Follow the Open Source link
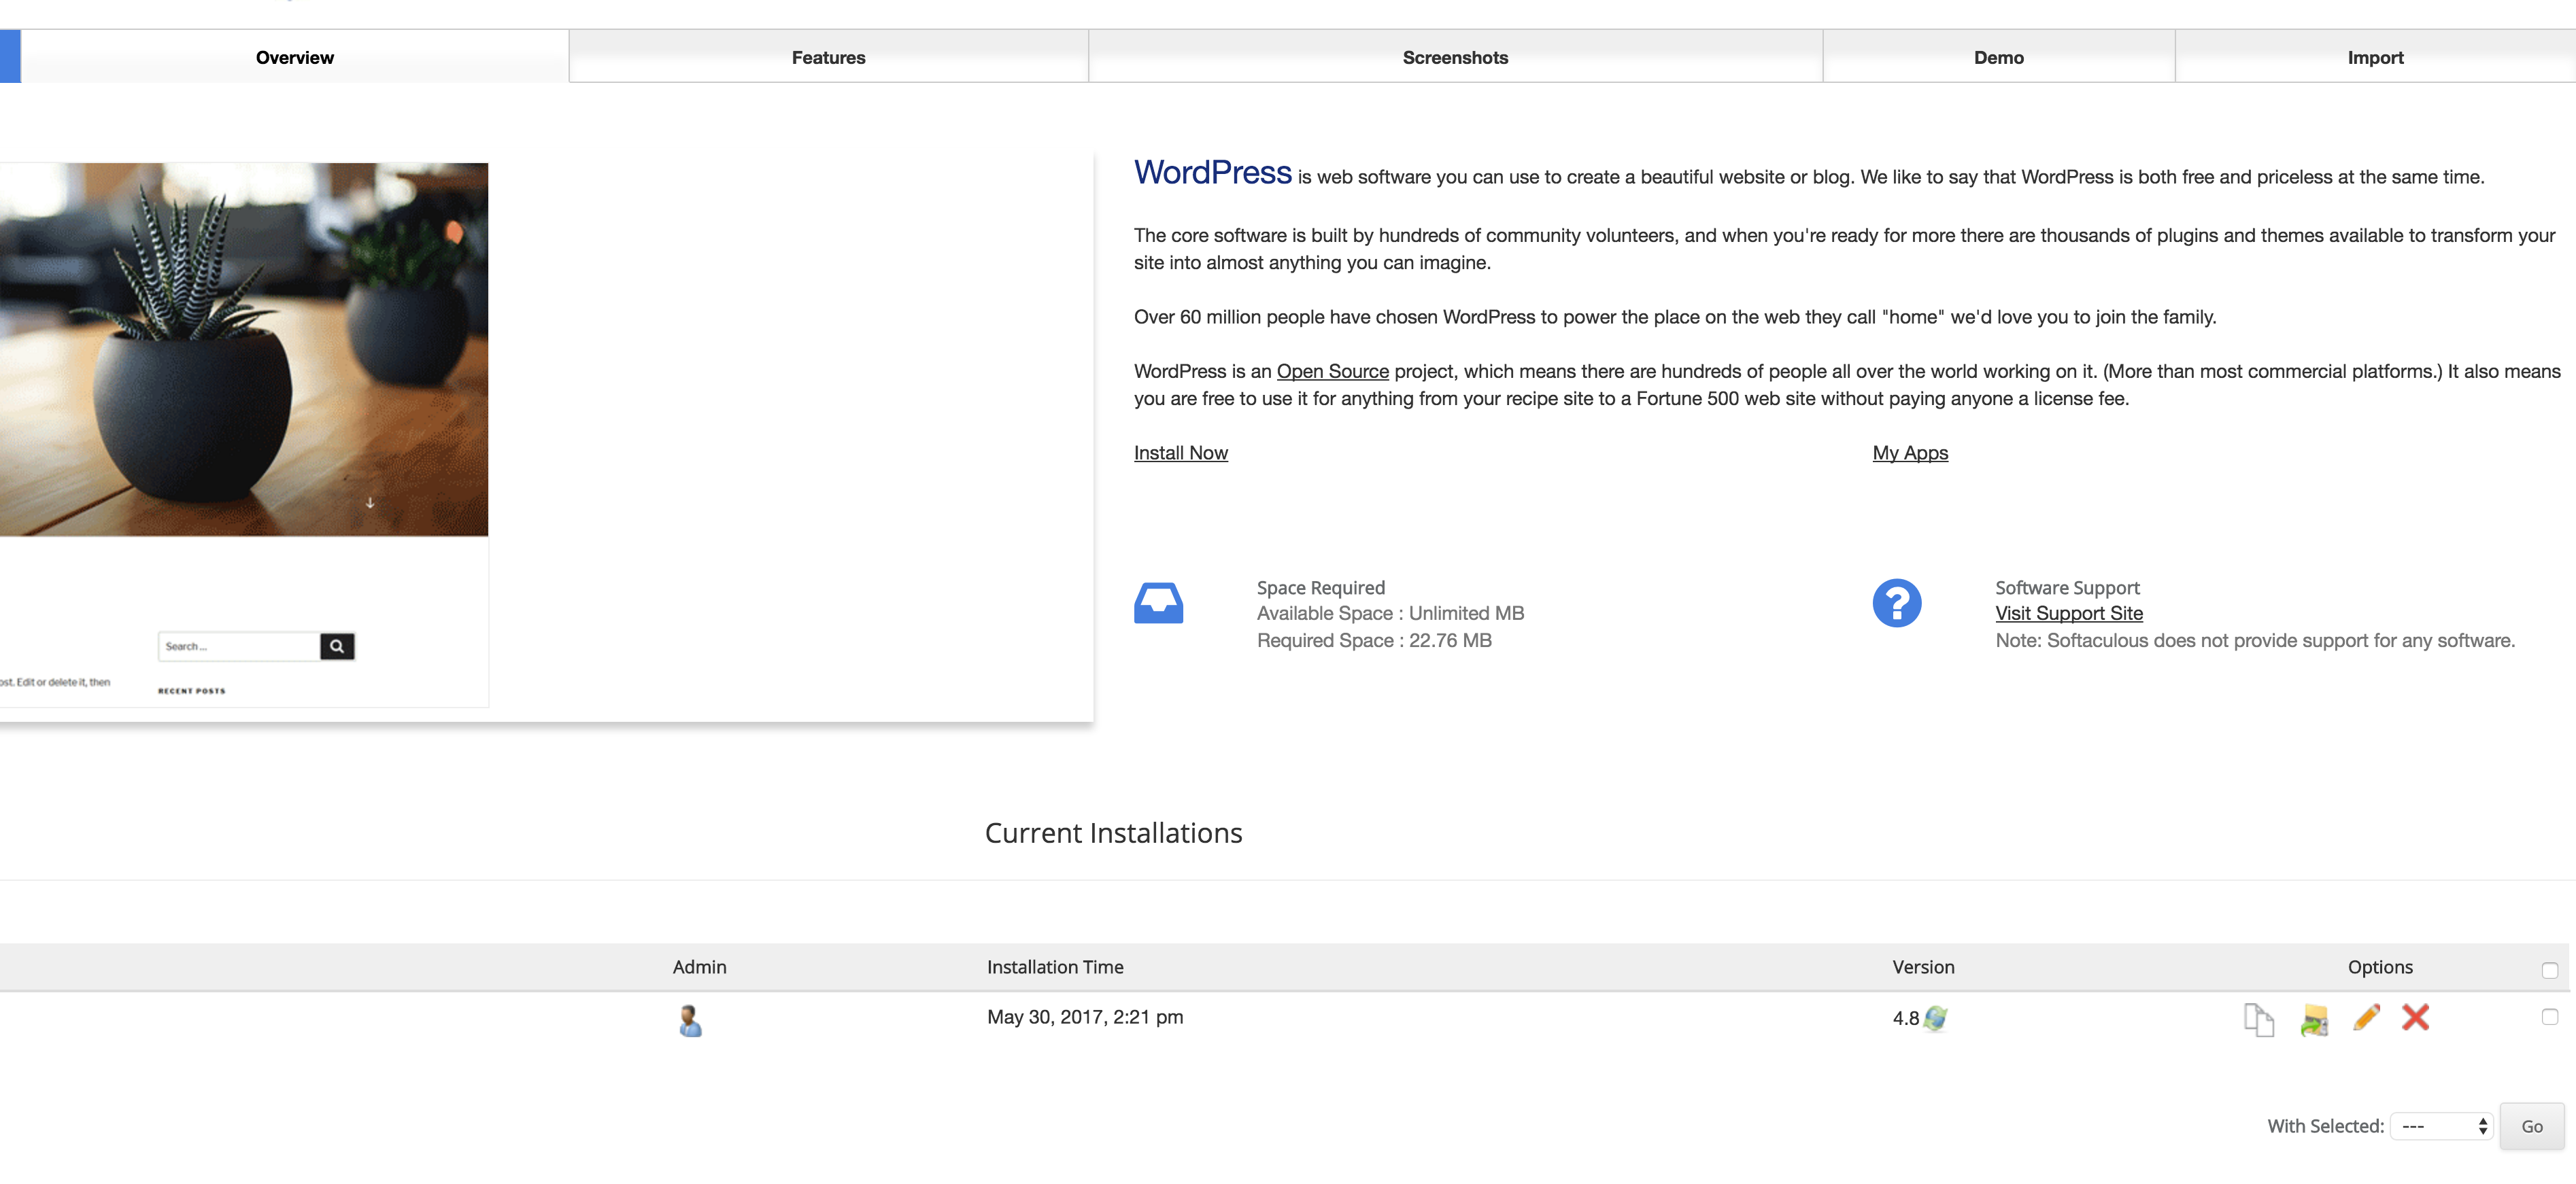The image size is (2576, 1184). point(1332,370)
